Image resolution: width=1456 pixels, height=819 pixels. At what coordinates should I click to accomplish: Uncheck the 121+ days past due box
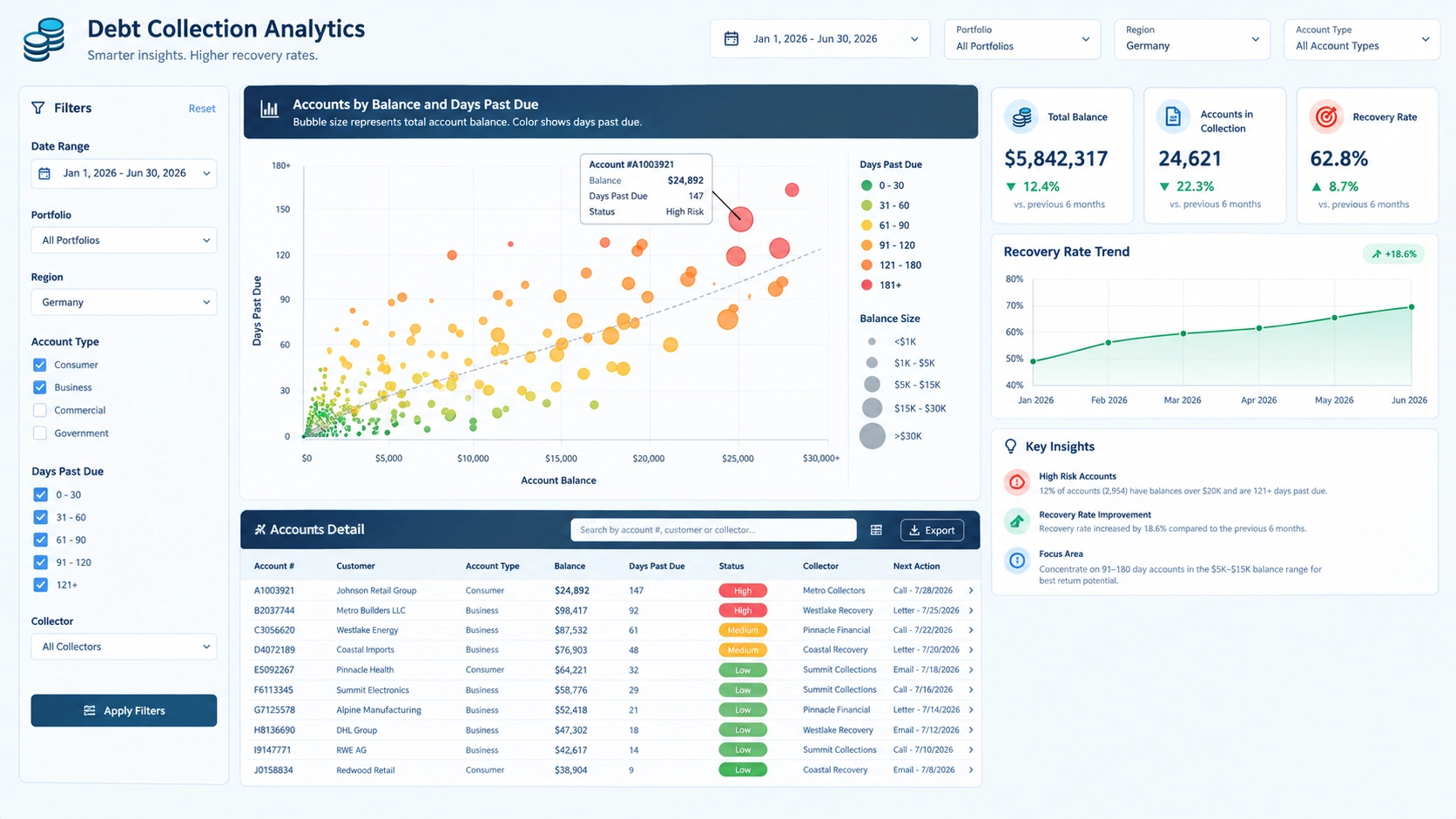click(x=40, y=585)
